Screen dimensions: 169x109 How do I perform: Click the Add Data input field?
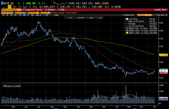click(x=144, y=15)
